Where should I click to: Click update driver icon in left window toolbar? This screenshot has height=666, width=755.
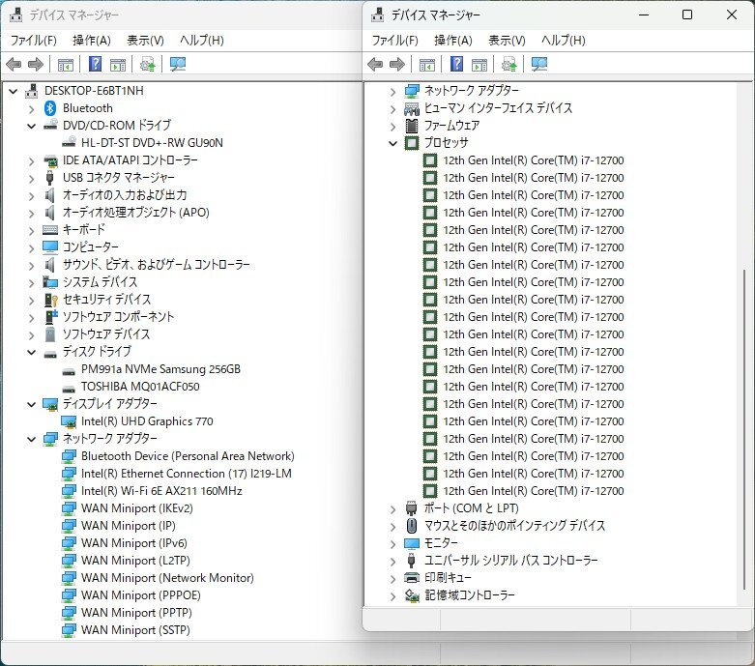click(x=148, y=64)
